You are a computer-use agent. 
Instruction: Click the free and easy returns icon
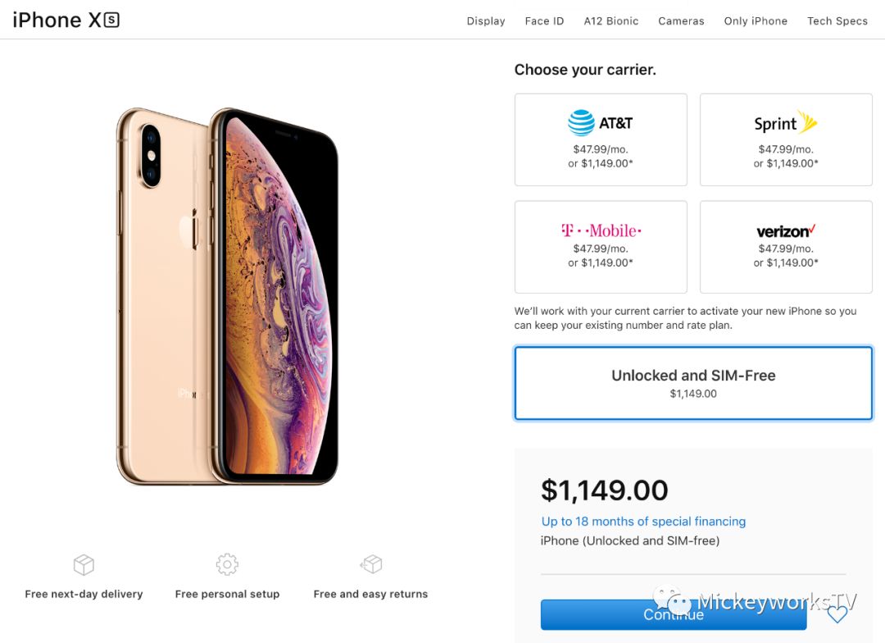(371, 563)
